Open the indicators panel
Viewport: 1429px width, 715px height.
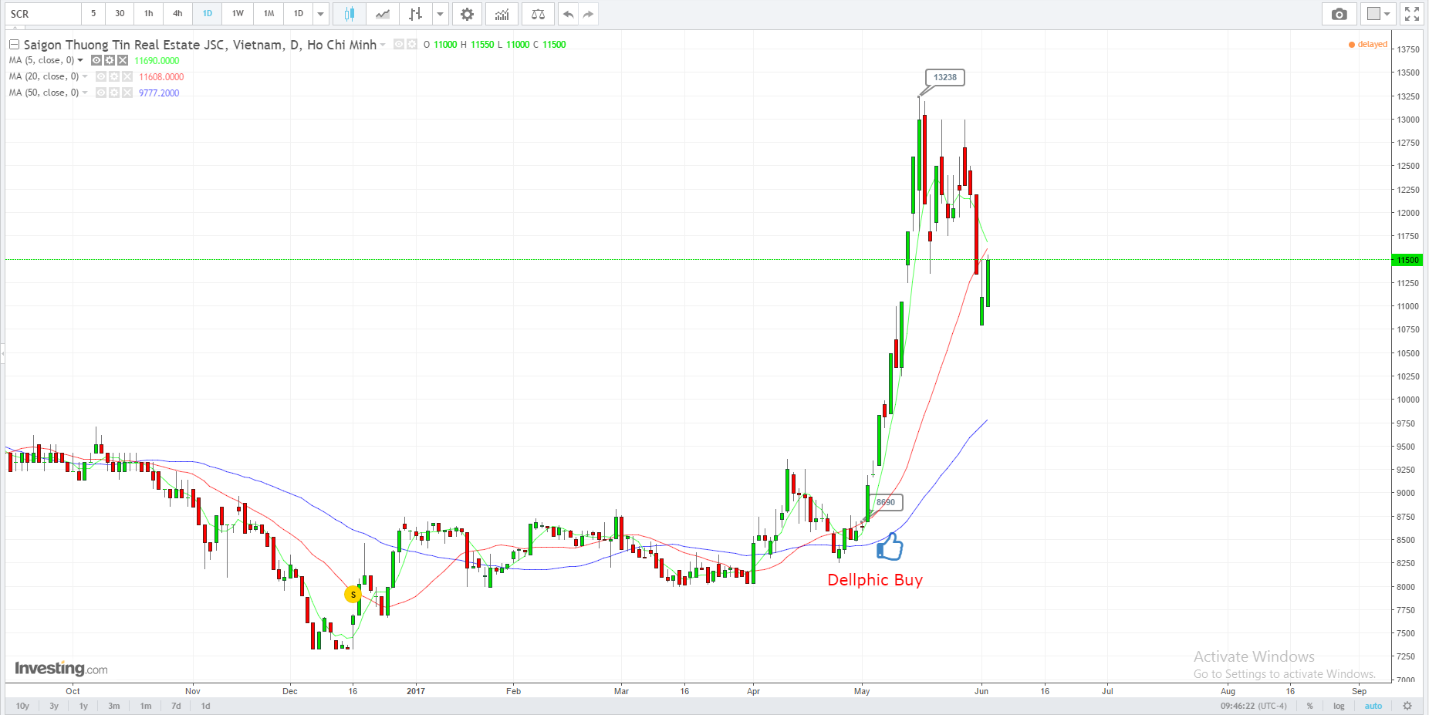pyautogui.click(x=502, y=14)
